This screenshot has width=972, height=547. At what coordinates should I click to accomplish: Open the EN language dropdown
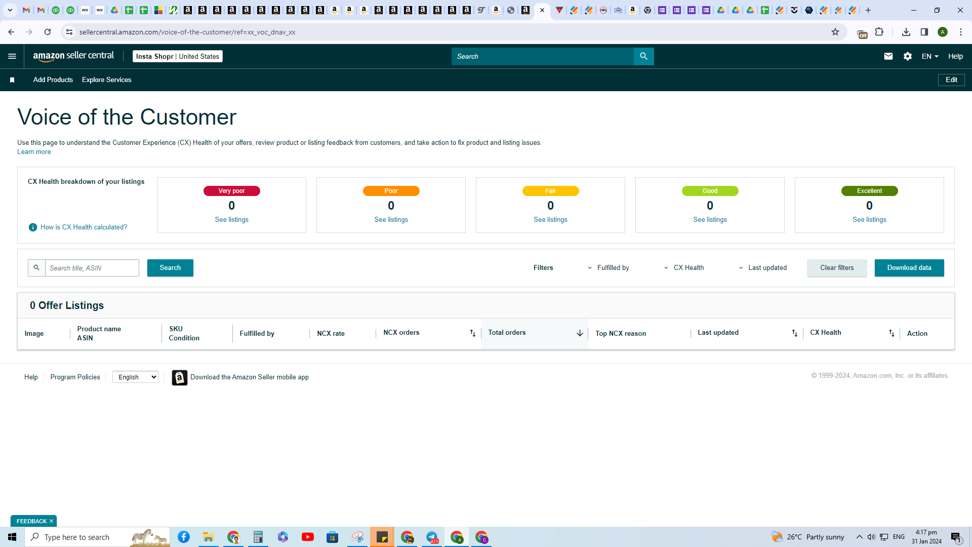(930, 56)
